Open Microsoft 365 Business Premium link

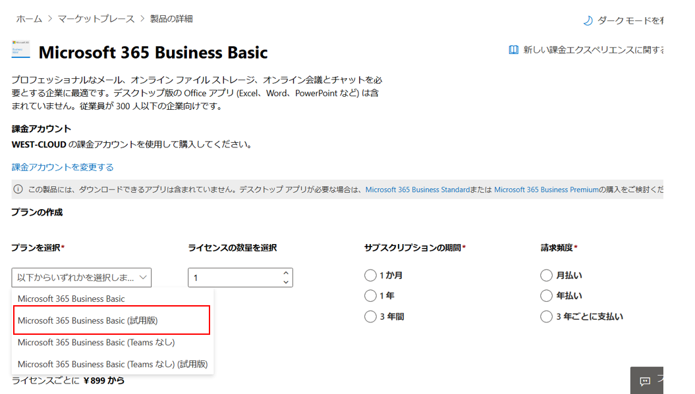[547, 189]
